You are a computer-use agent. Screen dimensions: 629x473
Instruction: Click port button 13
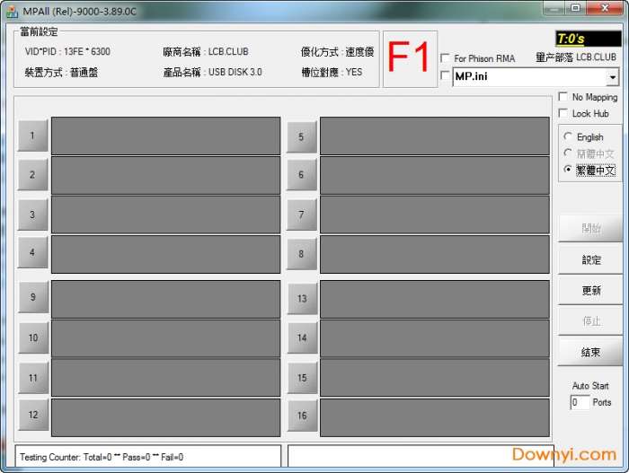[x=303, y=299]
